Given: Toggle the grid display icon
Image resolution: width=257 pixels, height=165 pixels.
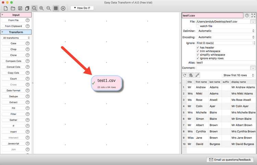Looking at the screenshot, I should click(x=56, y=8).
